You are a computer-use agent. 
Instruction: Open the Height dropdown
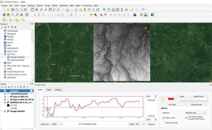[57, 124]
